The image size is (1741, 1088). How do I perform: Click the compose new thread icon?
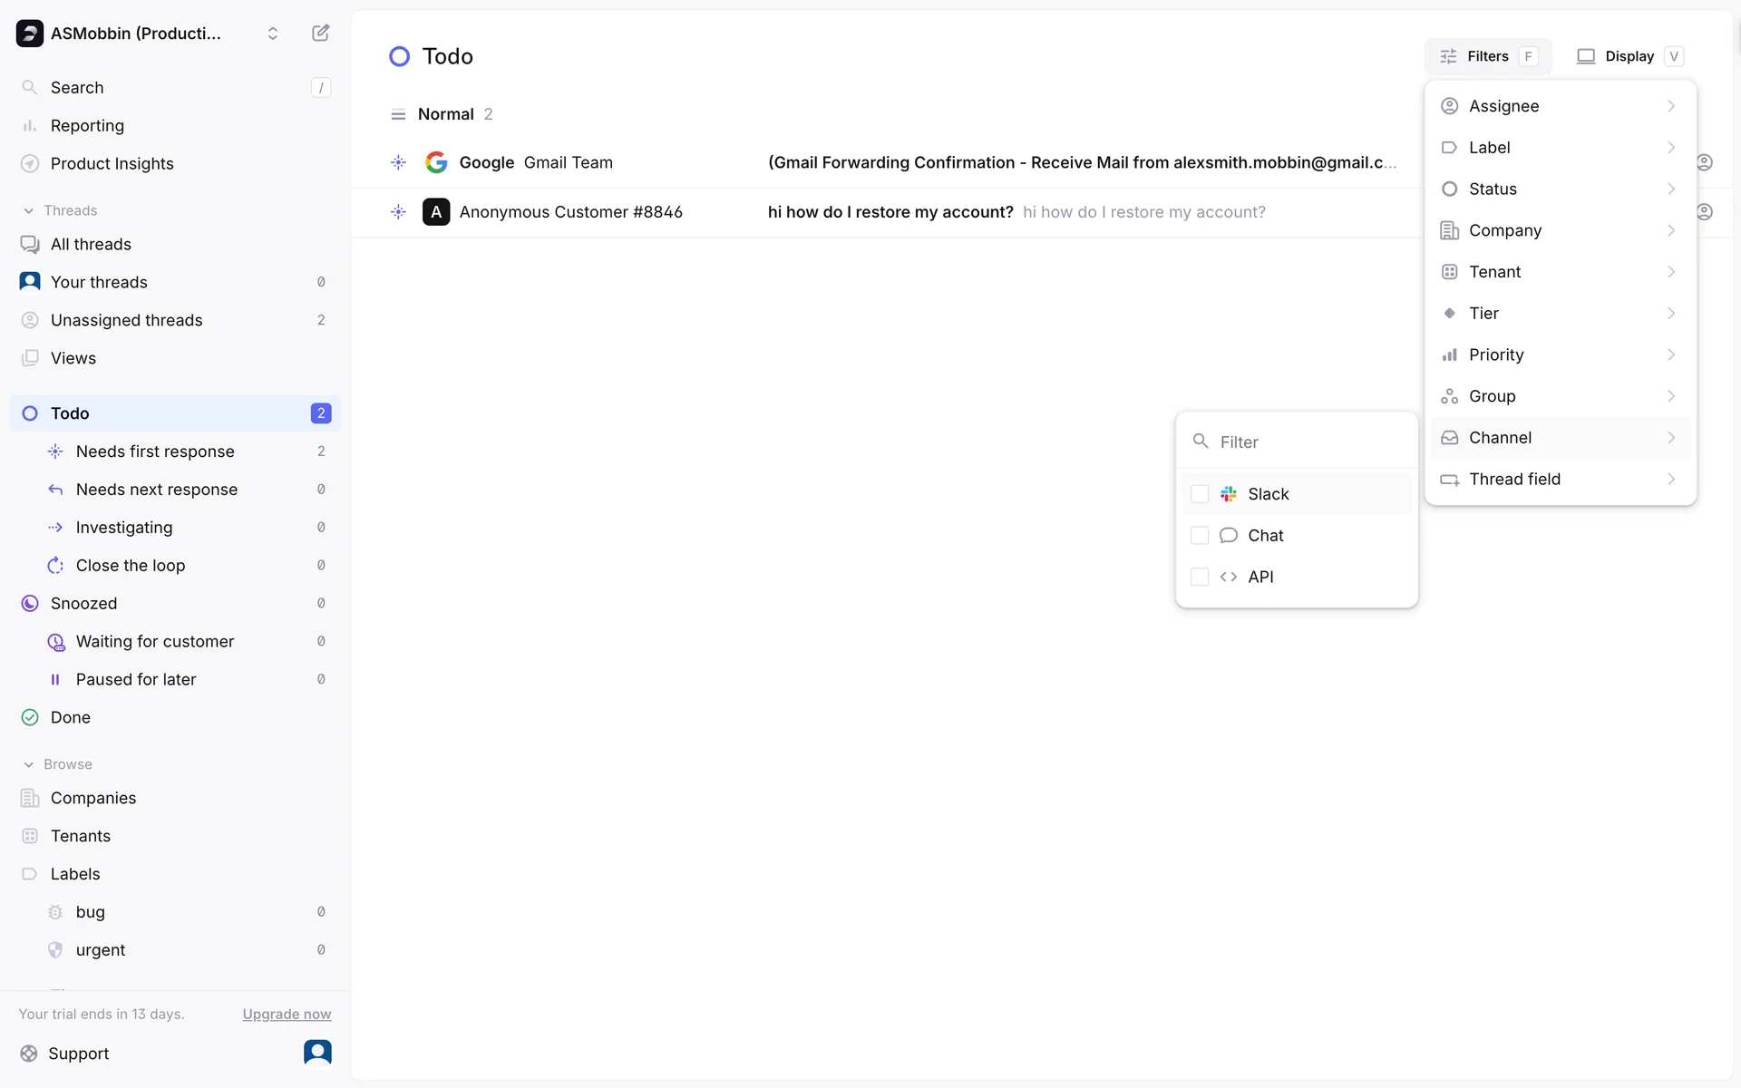click(320, 34)
